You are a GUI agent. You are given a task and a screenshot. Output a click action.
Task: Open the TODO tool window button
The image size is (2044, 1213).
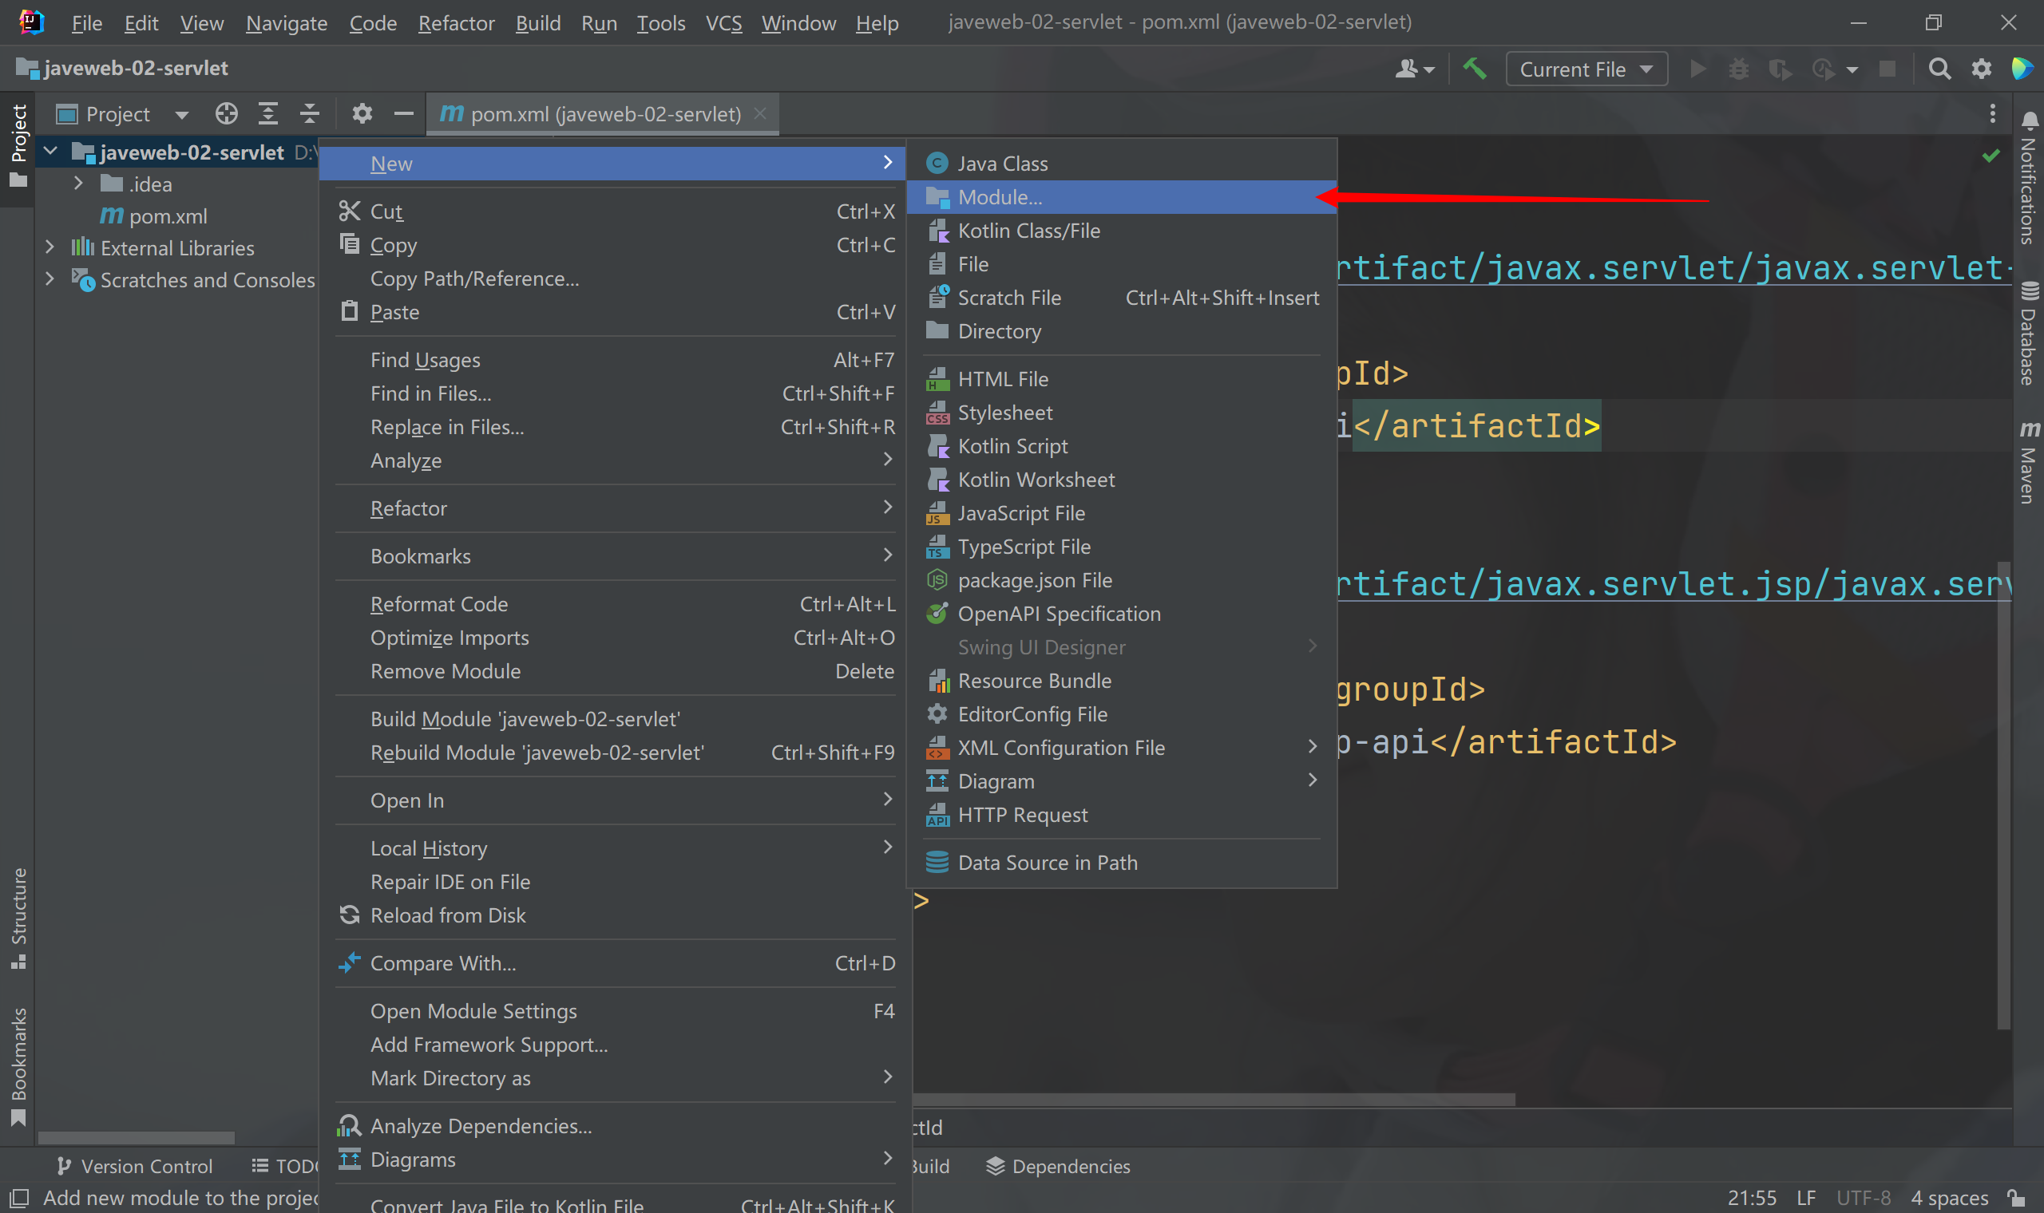point(285,1166)
